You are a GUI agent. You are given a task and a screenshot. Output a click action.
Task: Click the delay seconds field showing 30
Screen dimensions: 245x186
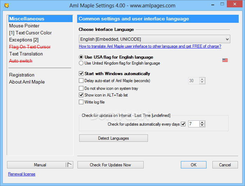point(194,81)
